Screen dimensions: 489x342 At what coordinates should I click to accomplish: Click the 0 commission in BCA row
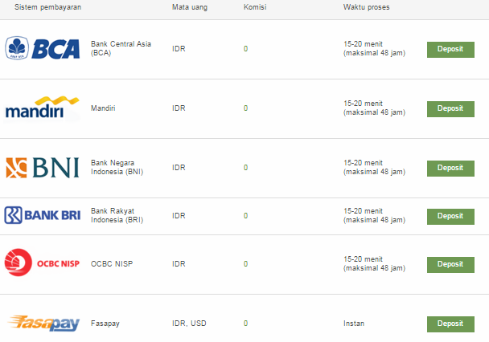[246, 48]
